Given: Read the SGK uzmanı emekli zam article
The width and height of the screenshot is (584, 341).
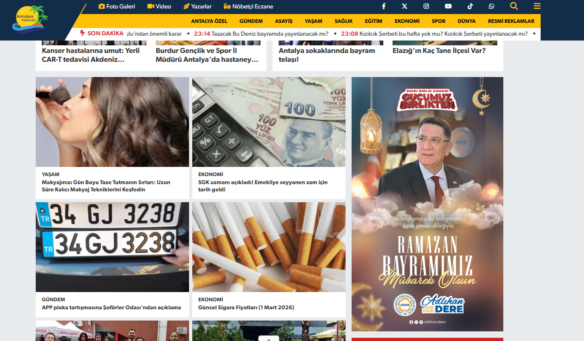Looking at the screenshot, I should (262, 186).
